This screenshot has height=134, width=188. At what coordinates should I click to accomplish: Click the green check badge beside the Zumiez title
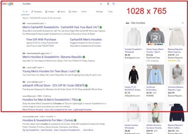tap(75, 120)
